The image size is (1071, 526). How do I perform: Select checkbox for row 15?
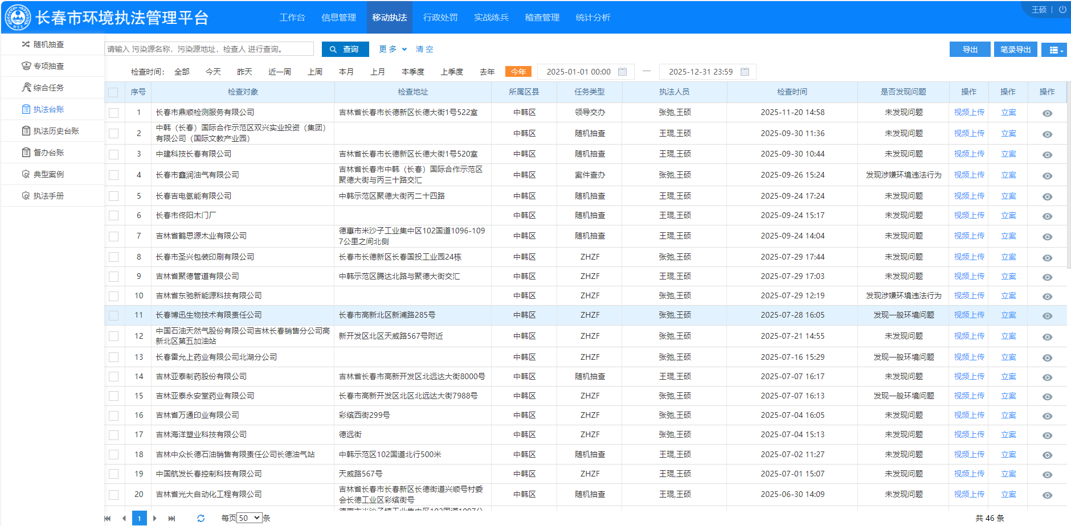click(113, 396)
